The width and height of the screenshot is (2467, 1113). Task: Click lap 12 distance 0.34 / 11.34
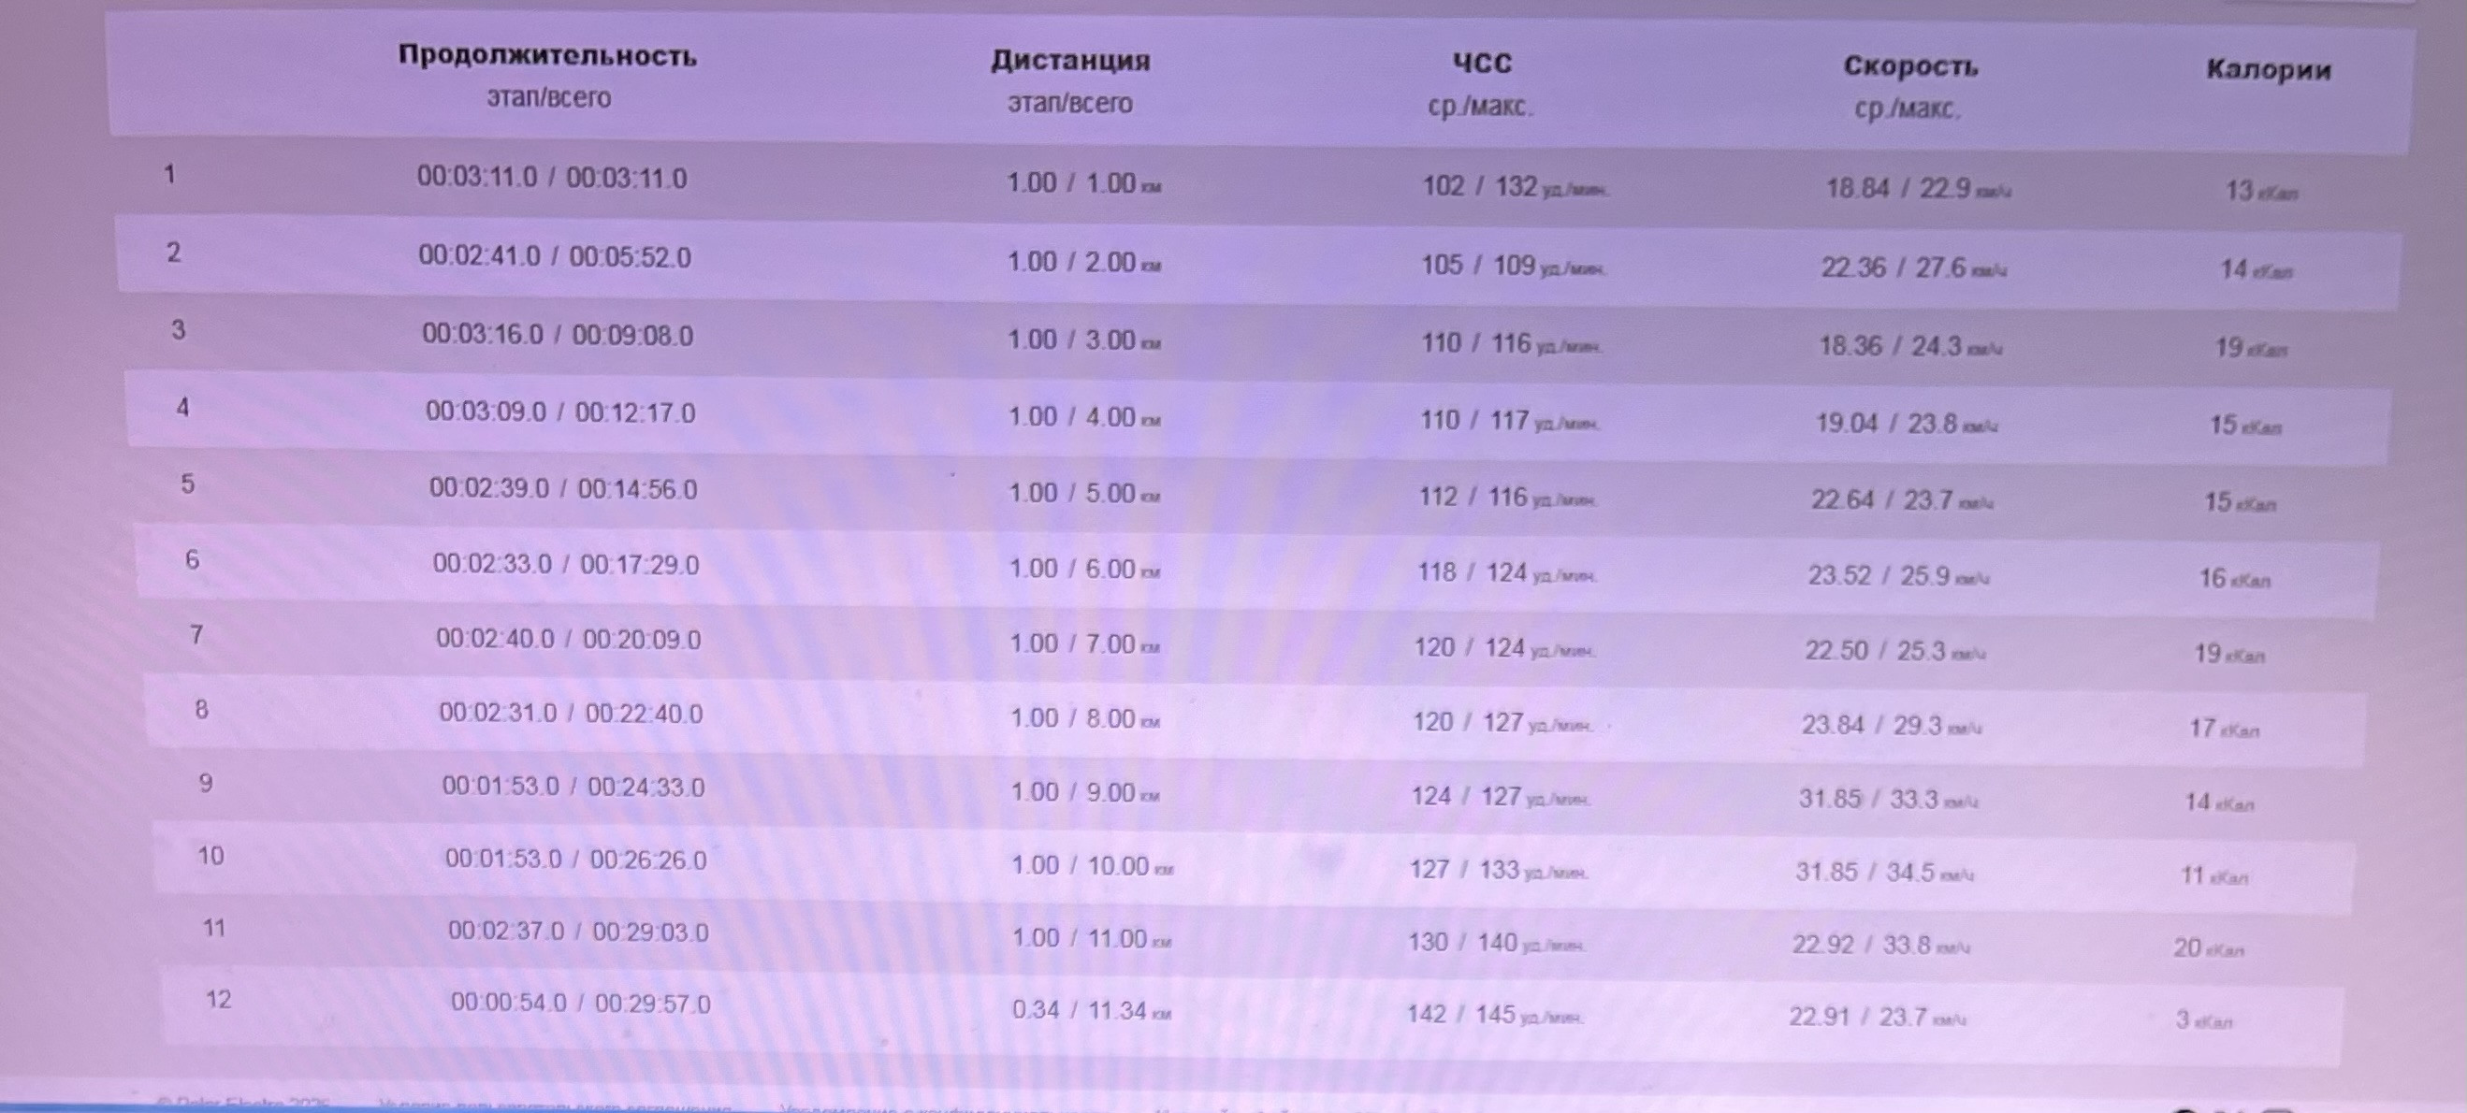pyautogui.click(x=1091, y=1009)
